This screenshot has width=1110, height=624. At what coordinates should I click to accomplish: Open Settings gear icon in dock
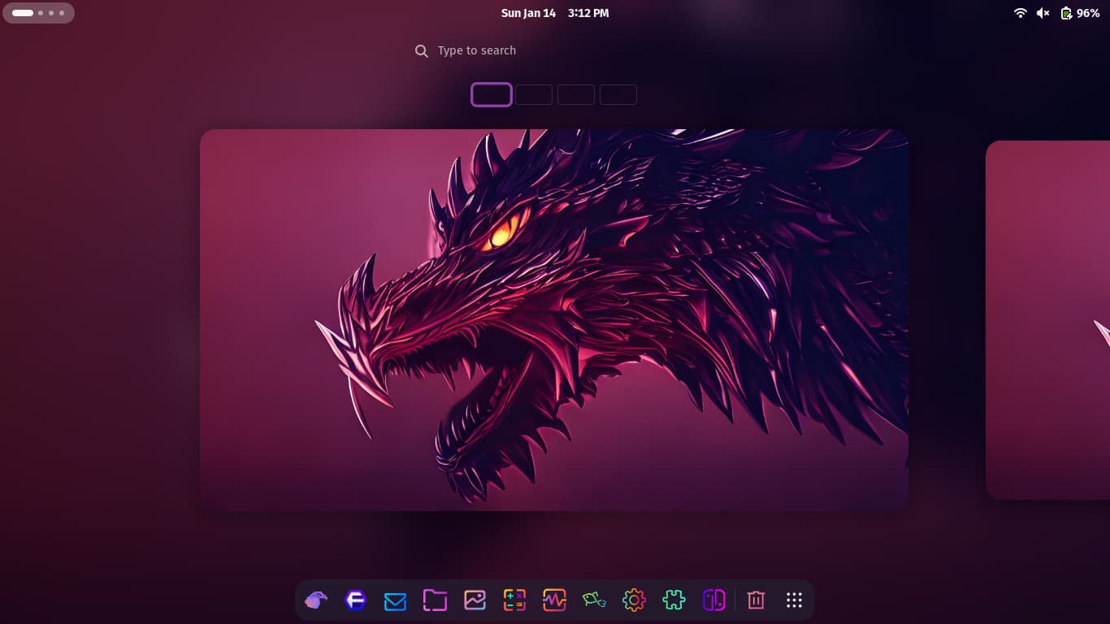[x=634, y=600]
